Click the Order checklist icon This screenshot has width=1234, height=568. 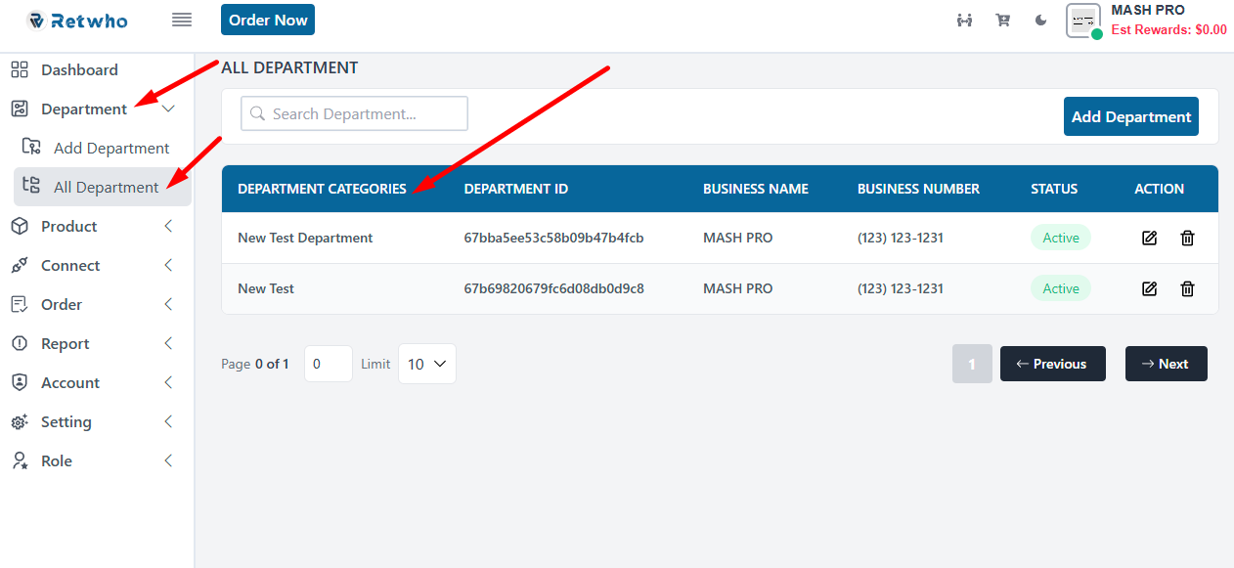click(x=20, y=304)
